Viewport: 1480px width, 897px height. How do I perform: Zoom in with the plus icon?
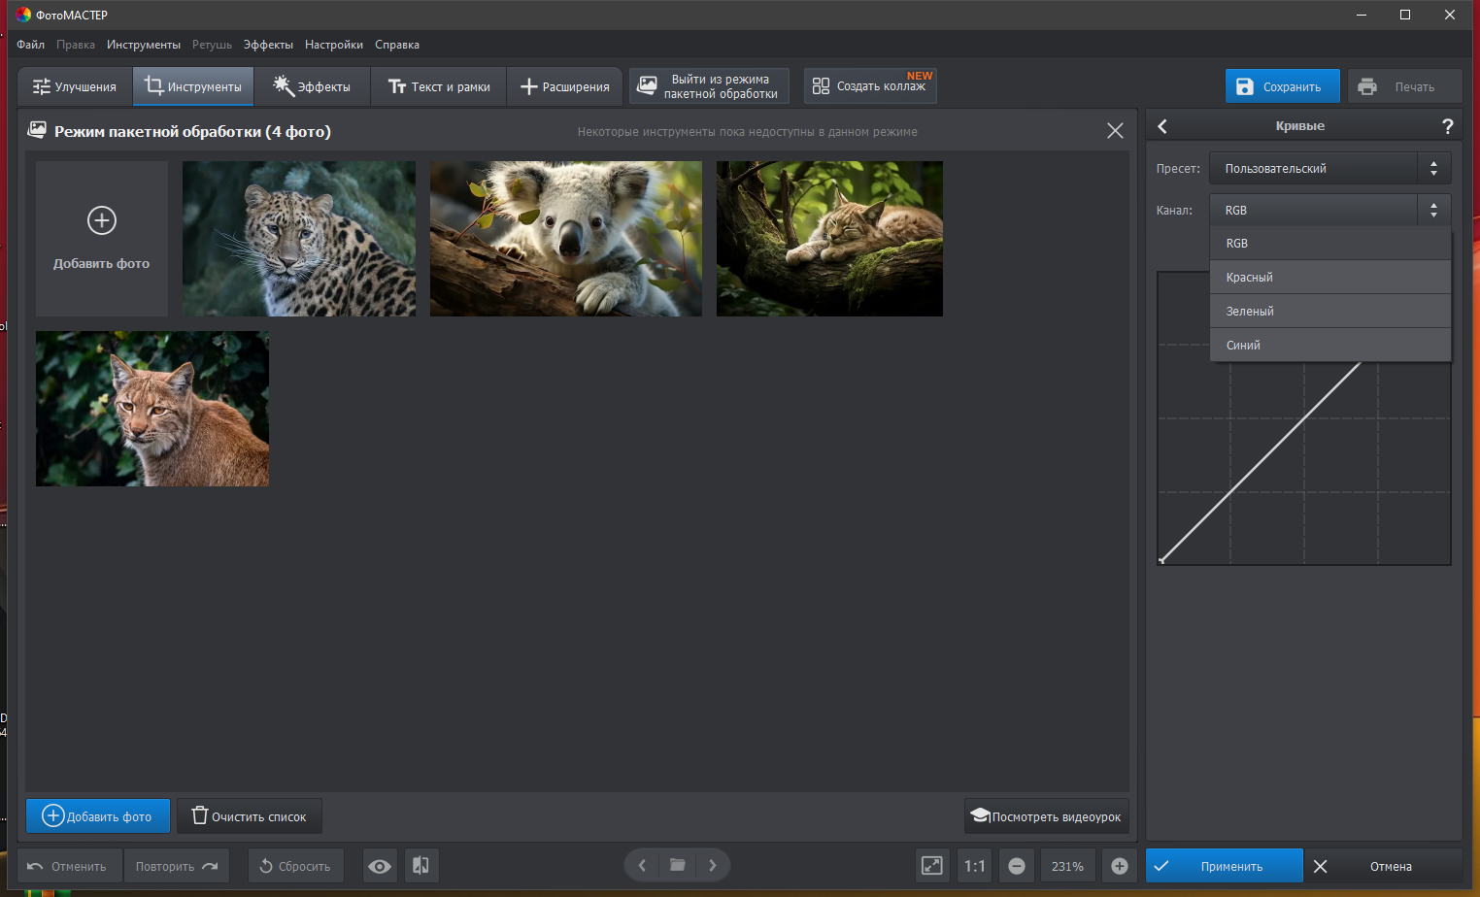point(1119,866)
